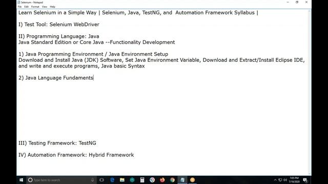The width and height of the screenshot is (328, 184).
Task: Launch Firefox from taskbar
Action: (x=162, y=180)
